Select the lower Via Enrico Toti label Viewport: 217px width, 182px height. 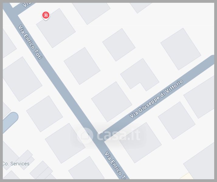(x=115, y=165)
